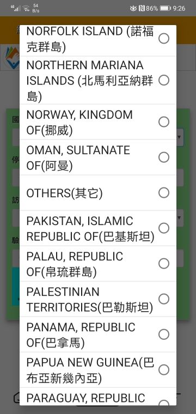Choose Papua New Guinea radio button
Image resolution: width=196 pixels, height=414 pixels.
tap(164, 370)
